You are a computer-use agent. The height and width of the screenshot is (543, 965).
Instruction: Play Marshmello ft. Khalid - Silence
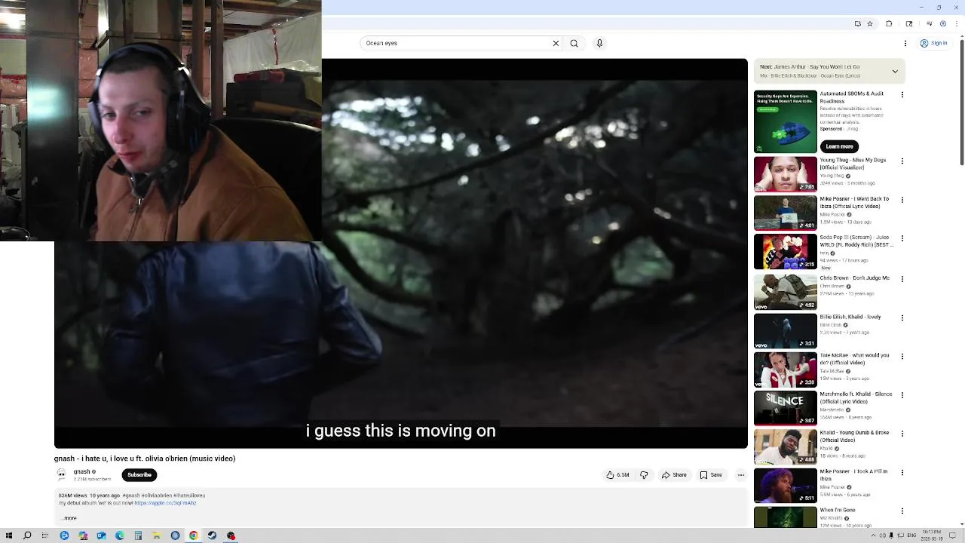click(786, 408)
